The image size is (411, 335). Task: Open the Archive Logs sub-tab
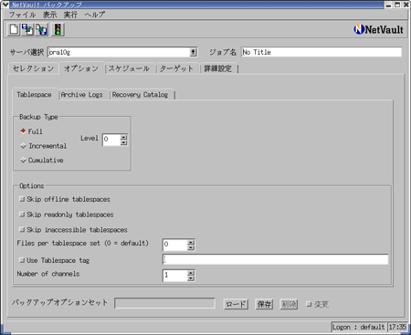82,95
